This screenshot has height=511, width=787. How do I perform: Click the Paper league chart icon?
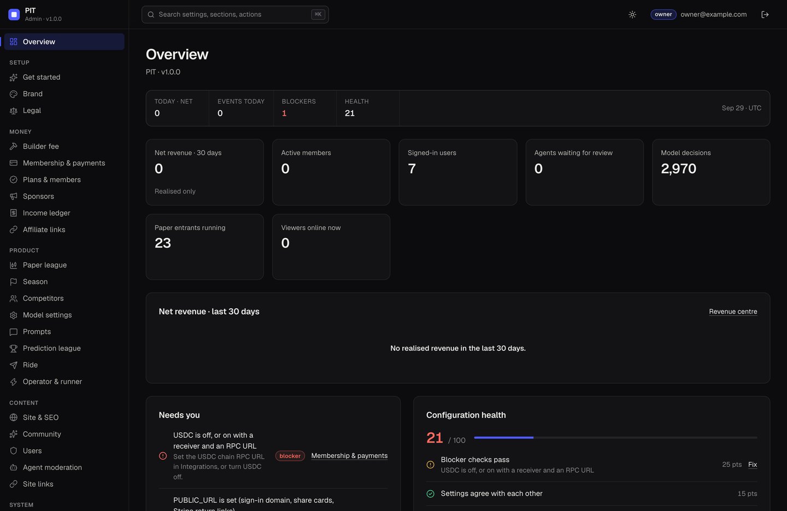coord(14,265)
